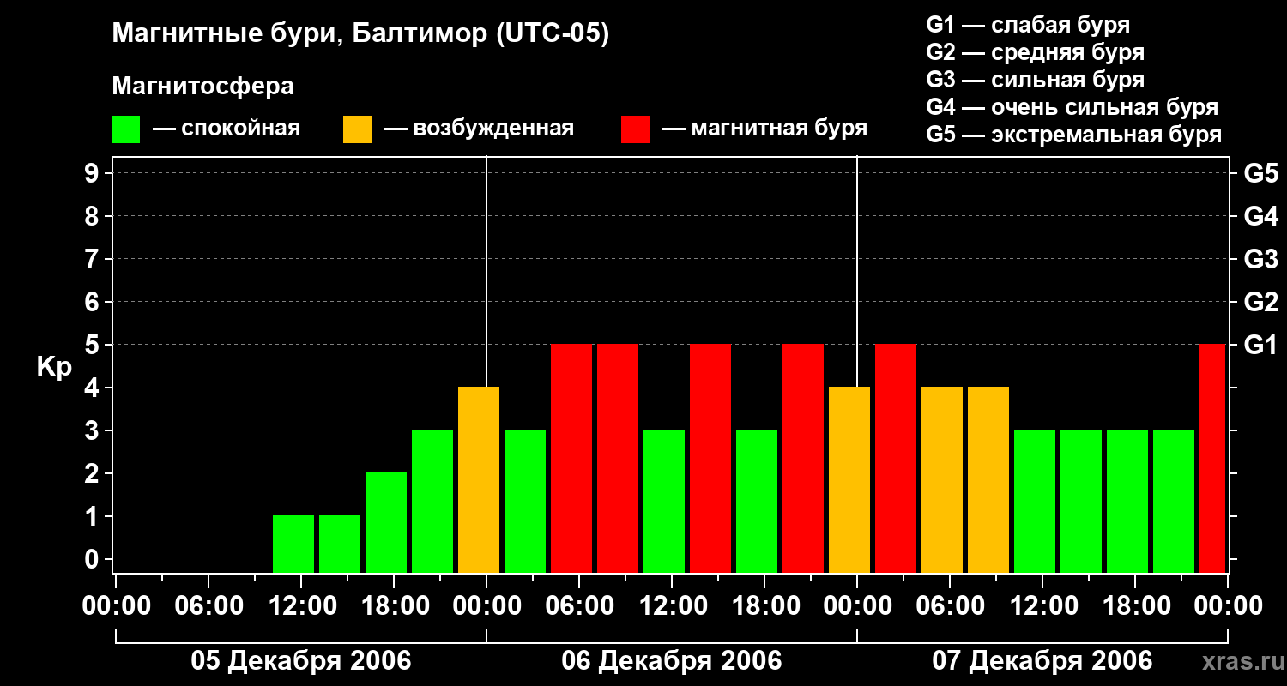
Task: Click the G5 tick label on the right axis
Action: point(1261,174)
